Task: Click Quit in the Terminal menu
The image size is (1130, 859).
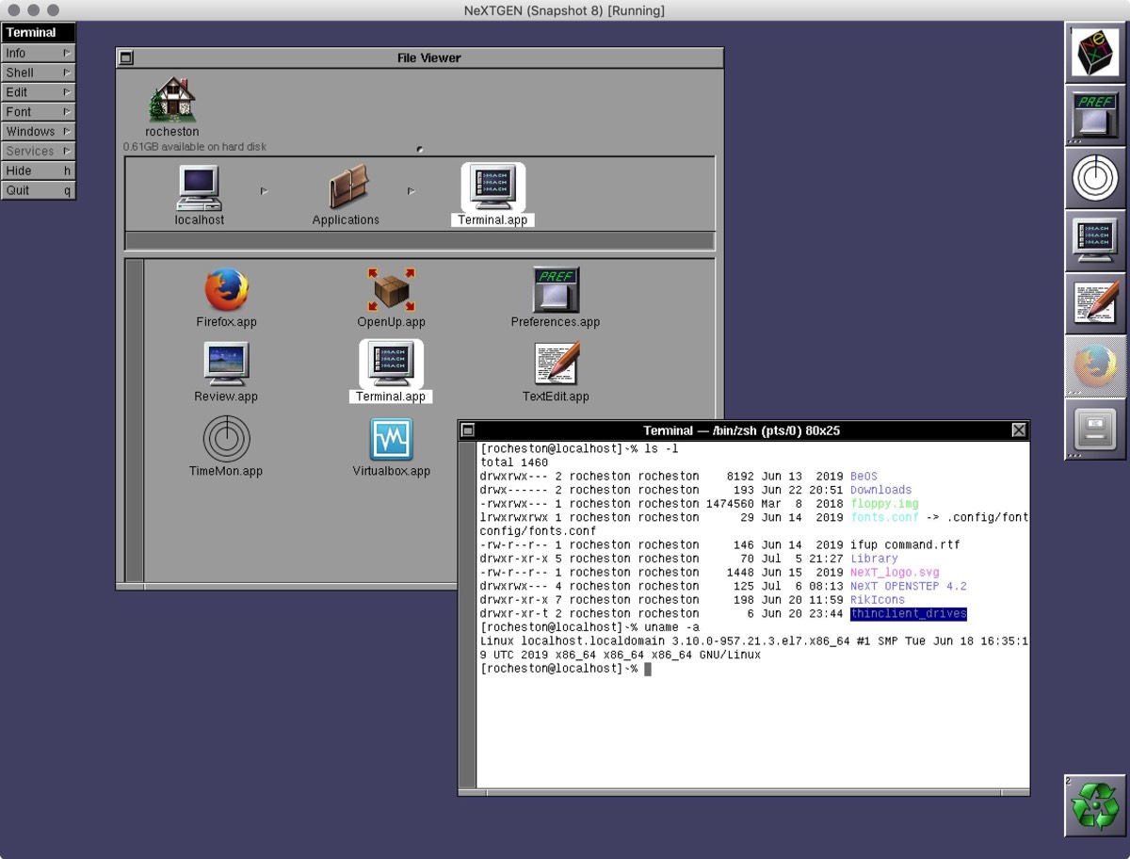Action: tap(38, 190)
